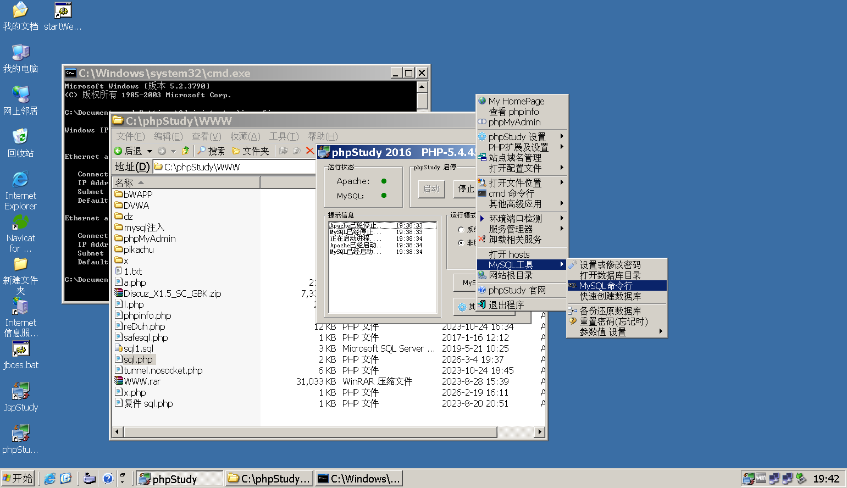Click the Internet Explorer quick launch icon
Screen dimensions: 847x488
click(x=49, y=479)
